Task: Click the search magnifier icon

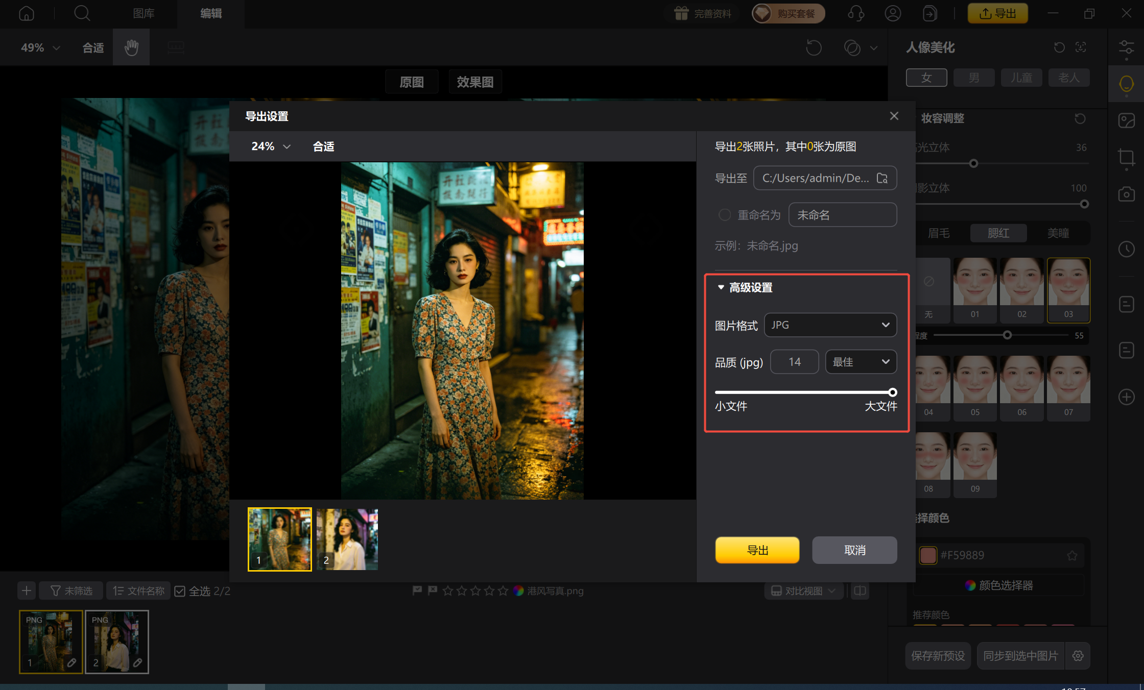Action: [x=82, y=13]
